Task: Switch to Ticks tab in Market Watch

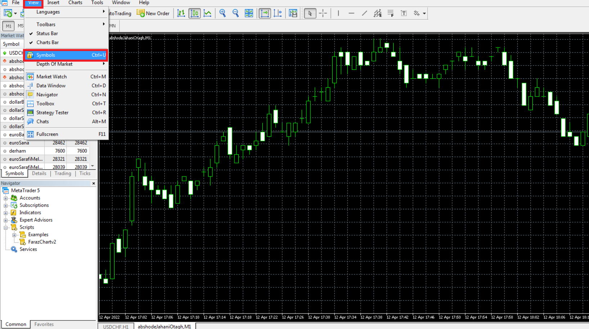Action: coord(85,173)
